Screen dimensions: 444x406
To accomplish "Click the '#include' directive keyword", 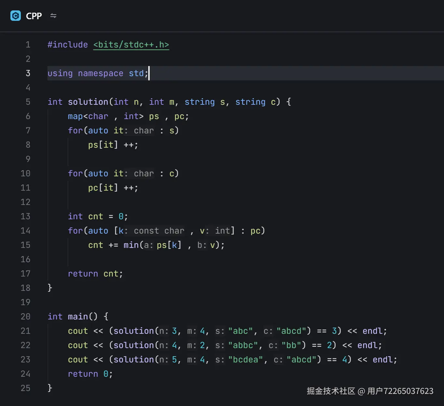I will (68, 45).
